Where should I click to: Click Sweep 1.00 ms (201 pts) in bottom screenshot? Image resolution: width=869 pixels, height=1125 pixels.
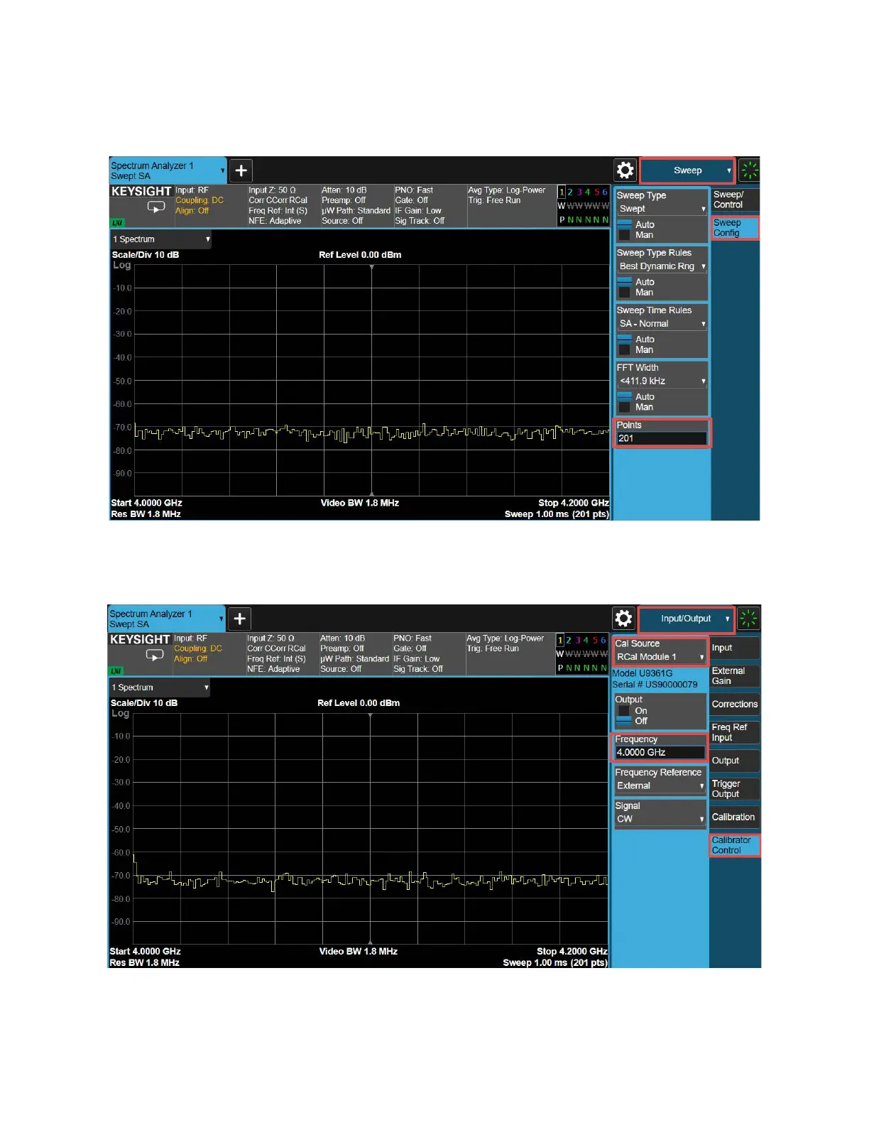click(555, 963)
